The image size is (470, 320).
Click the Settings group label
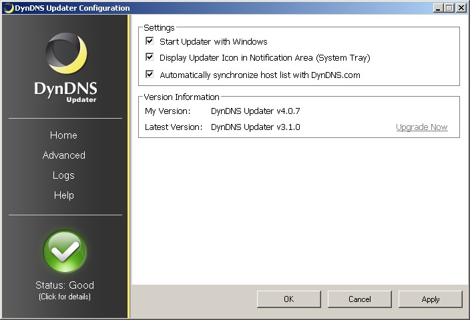point(159,28)
